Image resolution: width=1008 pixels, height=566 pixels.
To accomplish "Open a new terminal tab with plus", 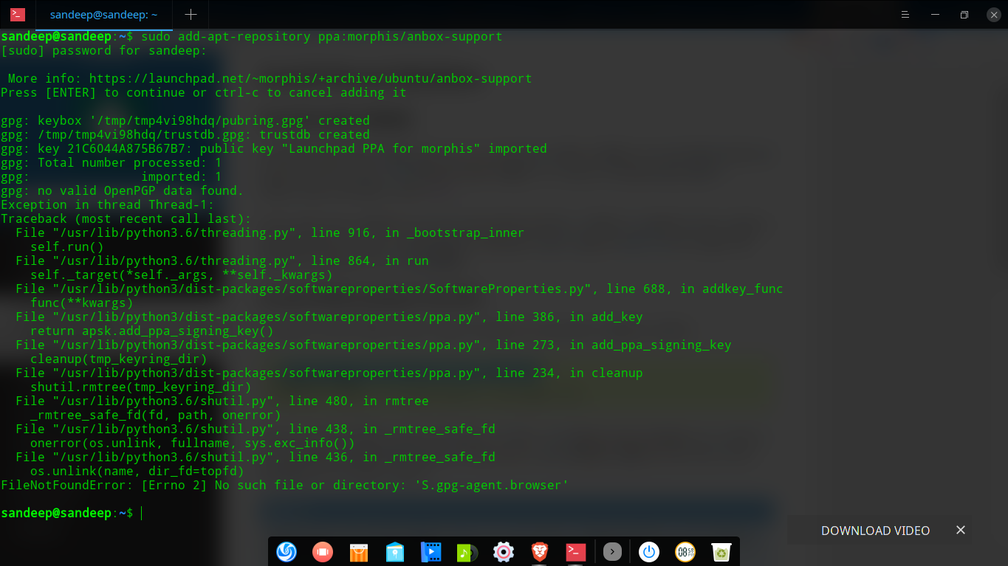I will point(191,15).
